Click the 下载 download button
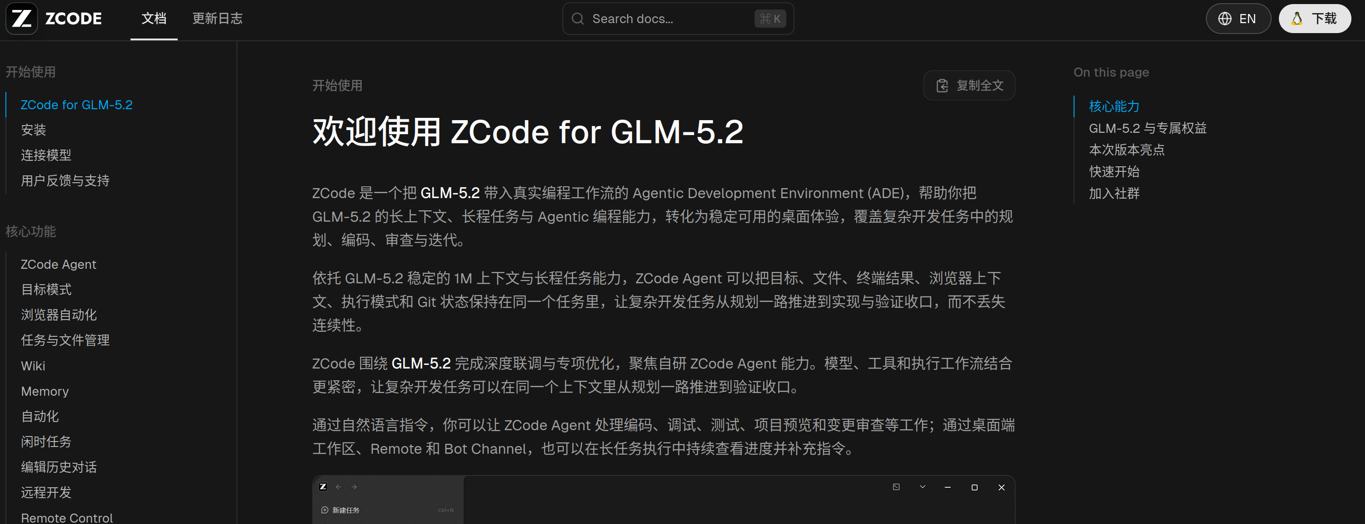The image size is (1365, 524). tap(1314, 19)
